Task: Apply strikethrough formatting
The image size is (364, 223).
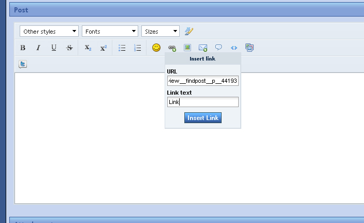Action: (69, 48)
